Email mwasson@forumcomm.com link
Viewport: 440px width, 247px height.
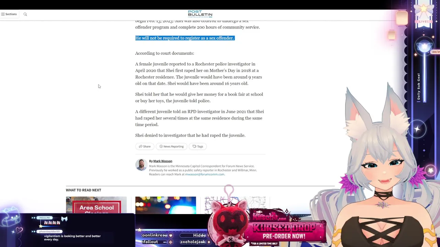coord(205,174)
